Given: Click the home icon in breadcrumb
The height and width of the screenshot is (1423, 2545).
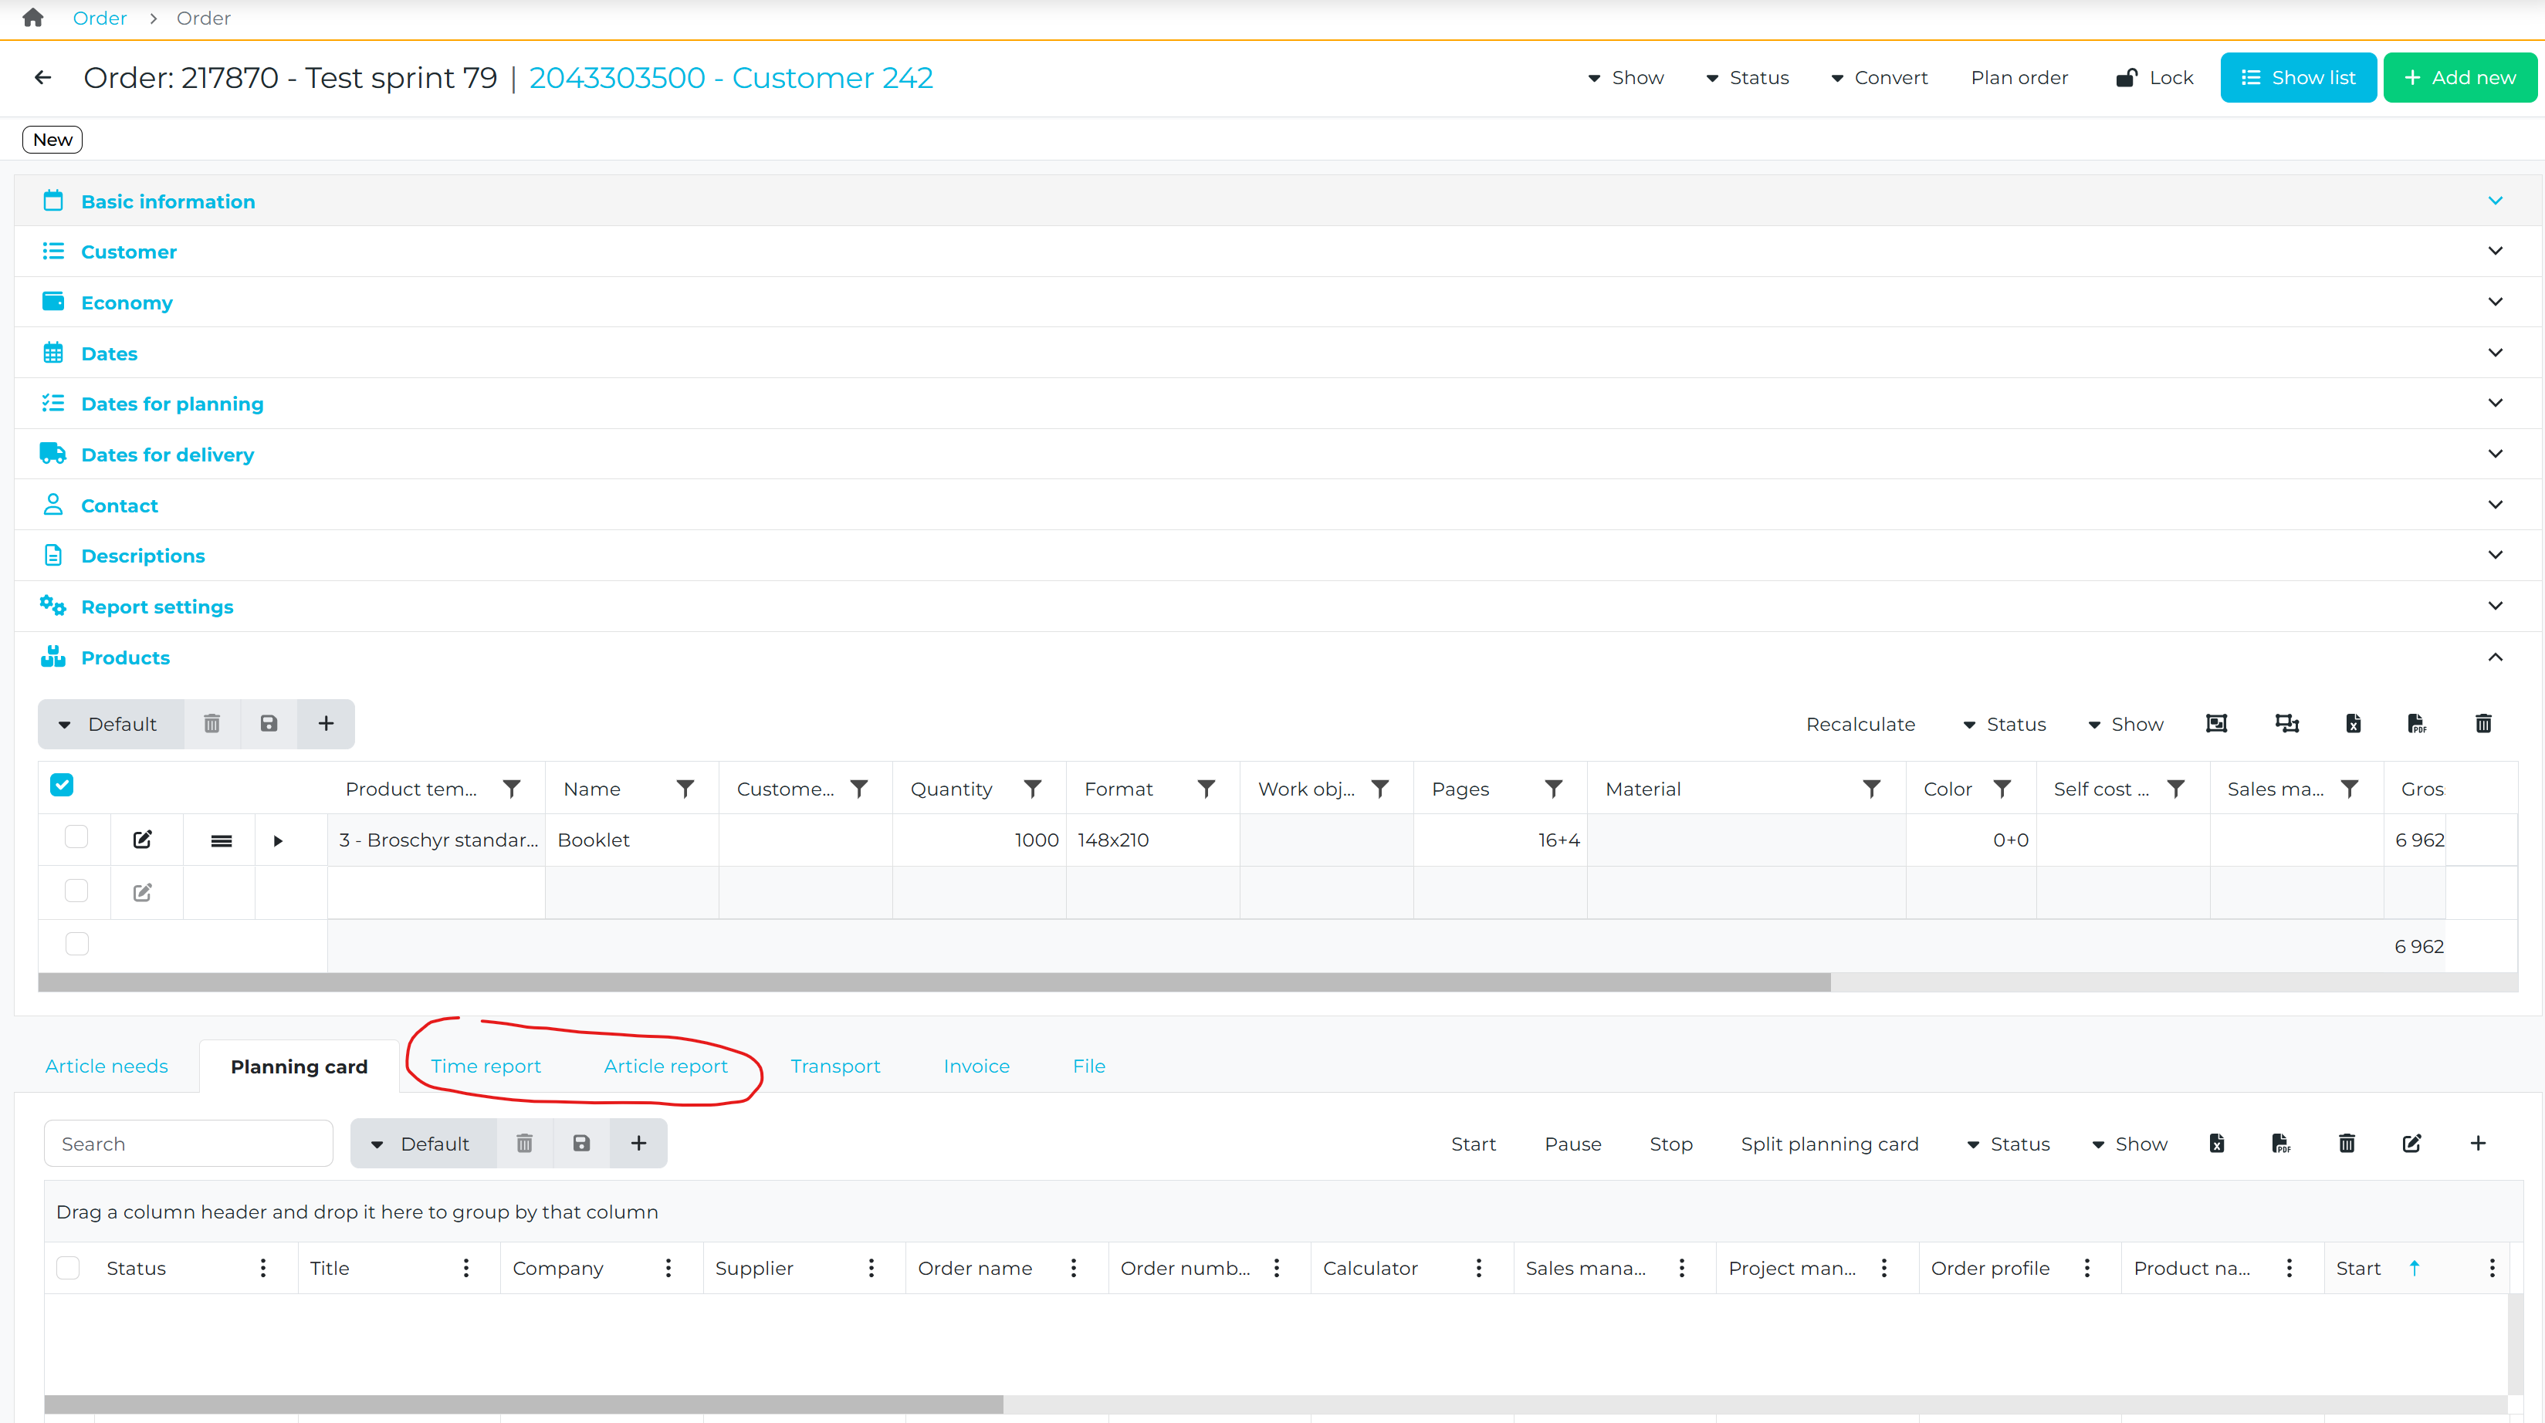Looking at the screenshot, I should pos(32,18).
